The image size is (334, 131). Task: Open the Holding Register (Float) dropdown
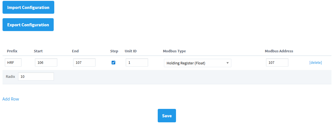(197, 63)
